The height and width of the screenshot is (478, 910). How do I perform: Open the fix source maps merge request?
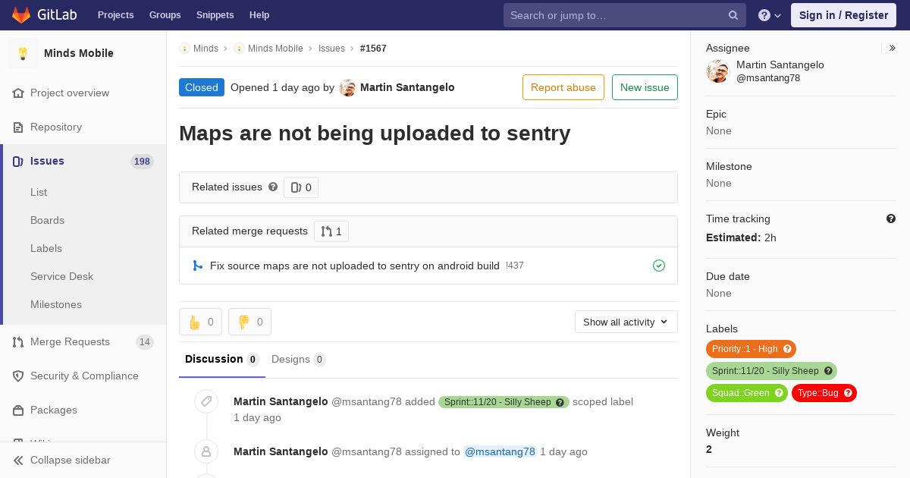tap(355, 266)
